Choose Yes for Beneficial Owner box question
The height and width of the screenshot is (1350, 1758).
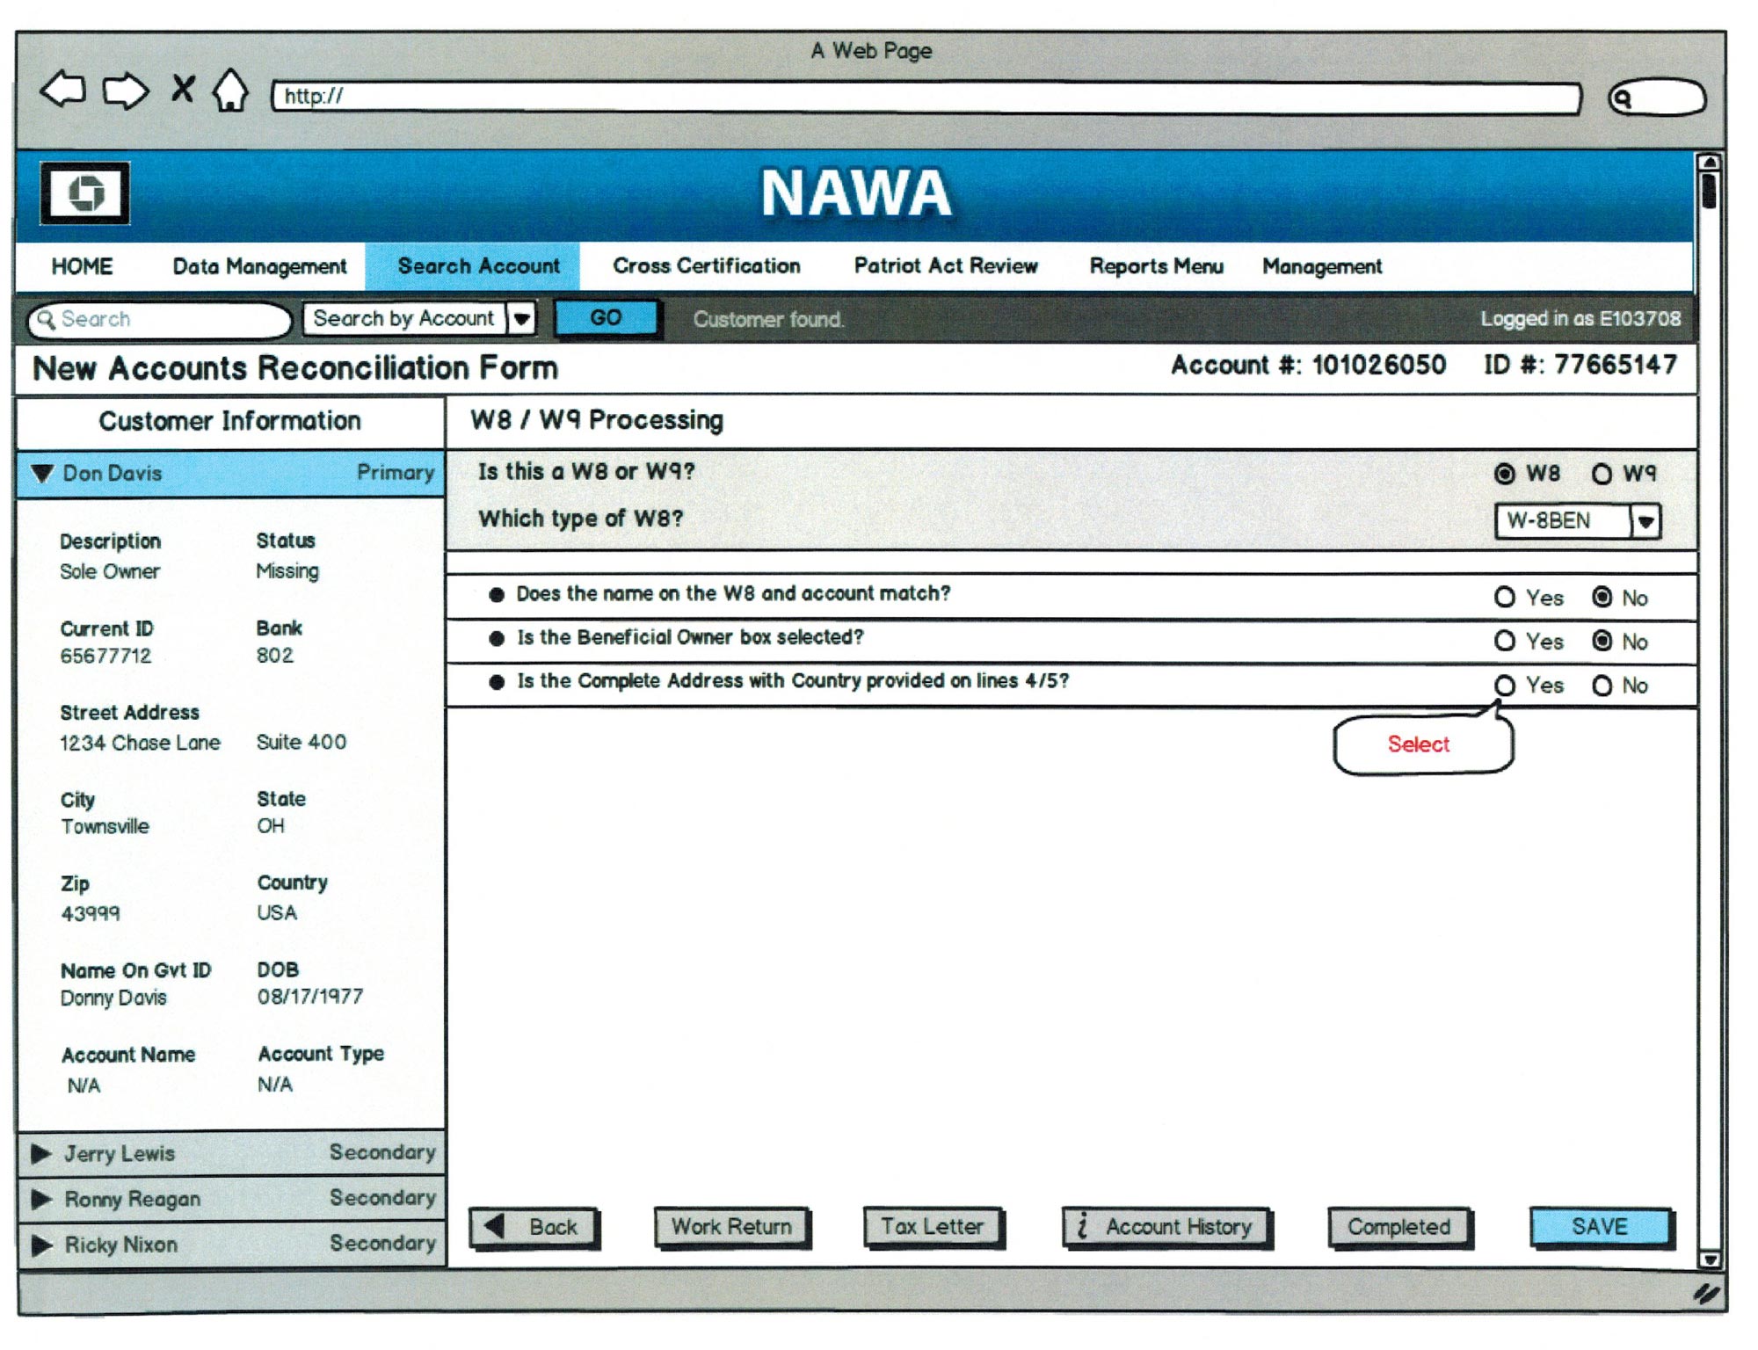pyautogui.click(x=1504, y=642)
